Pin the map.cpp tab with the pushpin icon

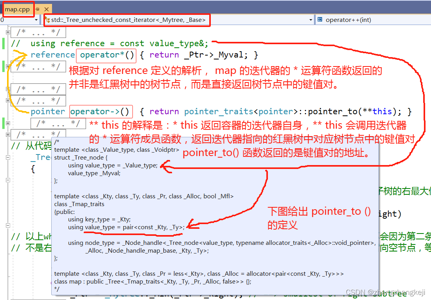tap(38, 9)
